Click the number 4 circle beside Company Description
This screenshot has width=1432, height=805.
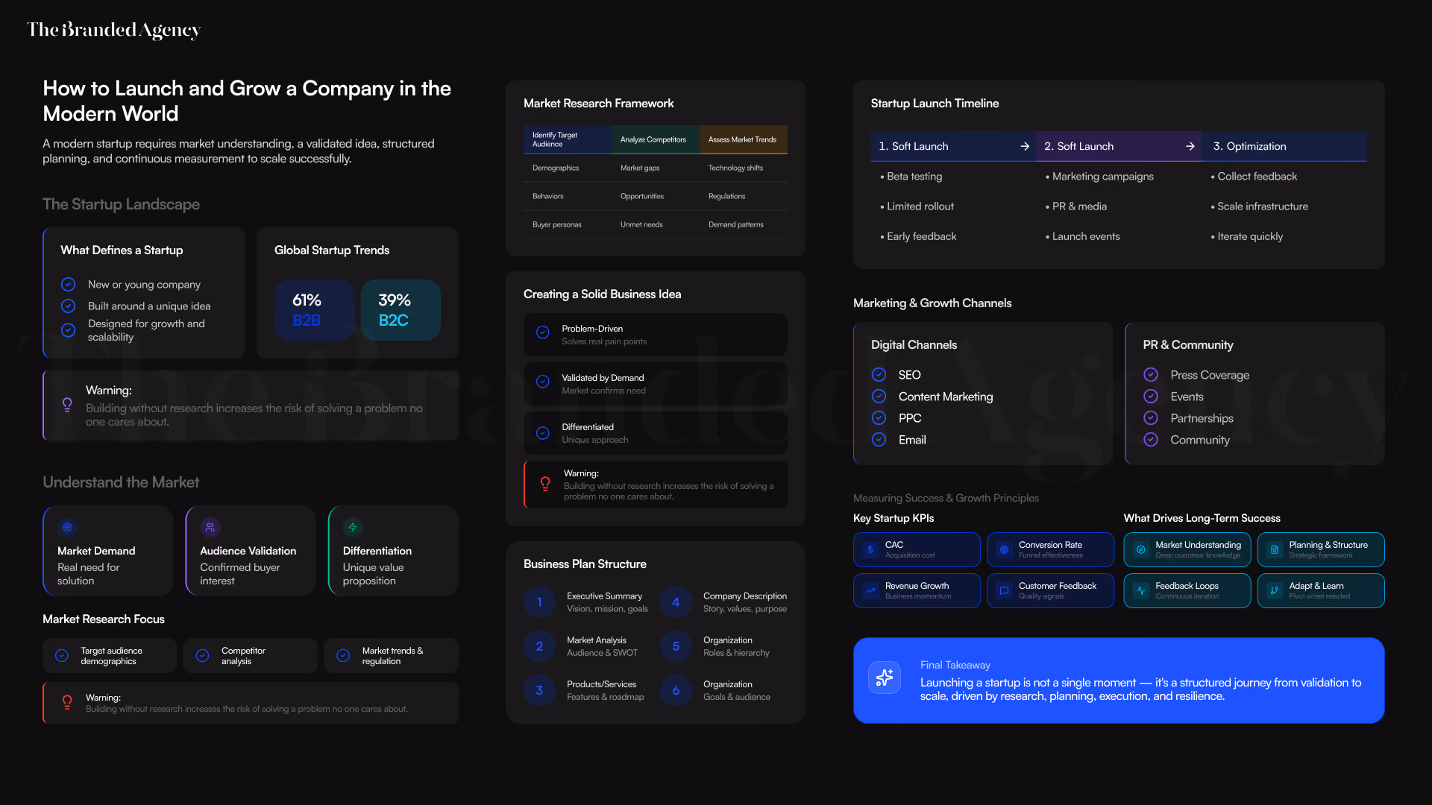click(x=676, y=602)
